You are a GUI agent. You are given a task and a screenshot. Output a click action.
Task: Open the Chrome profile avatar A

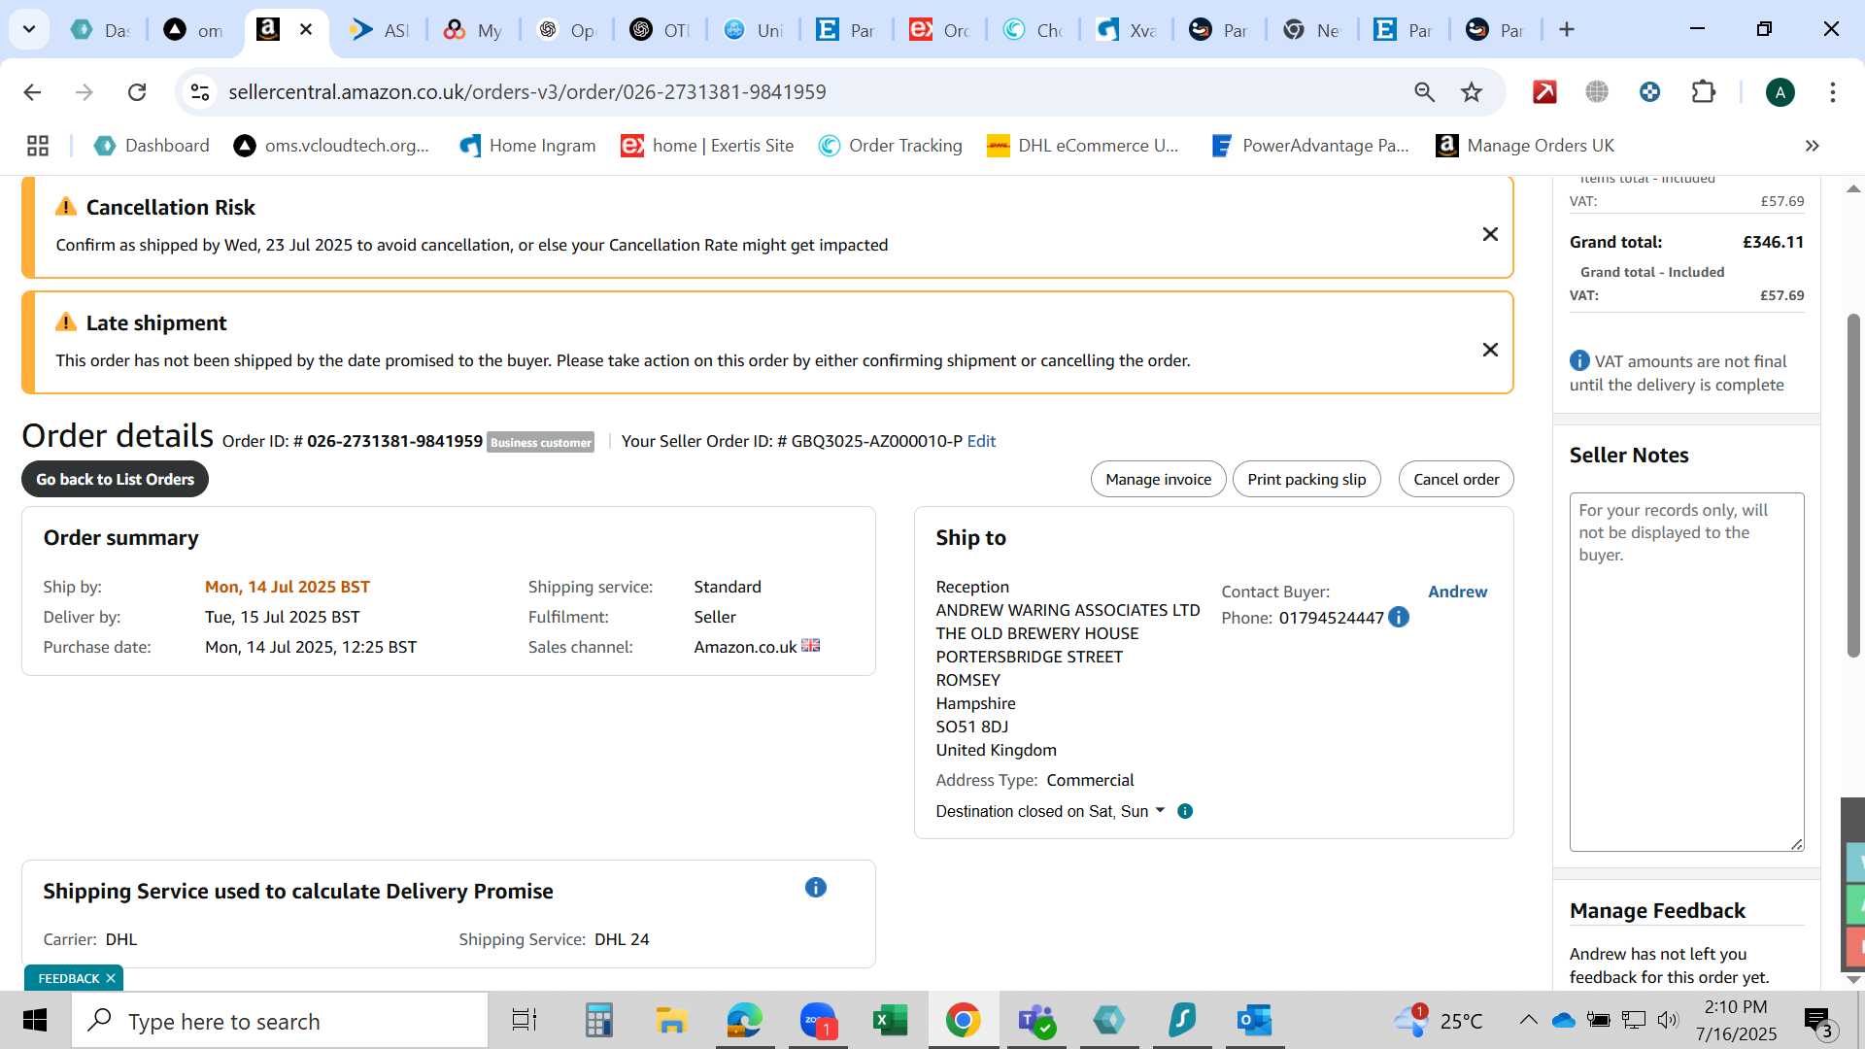1780,92
